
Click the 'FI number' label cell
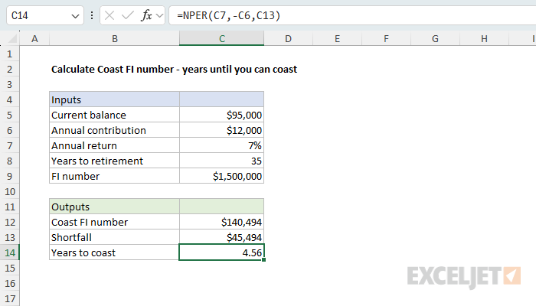pos(115,176)
